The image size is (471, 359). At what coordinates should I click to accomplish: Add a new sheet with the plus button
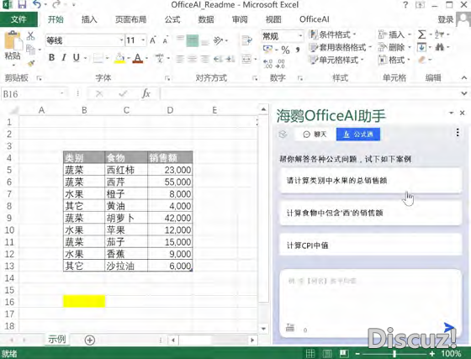[x=89, y=341]
